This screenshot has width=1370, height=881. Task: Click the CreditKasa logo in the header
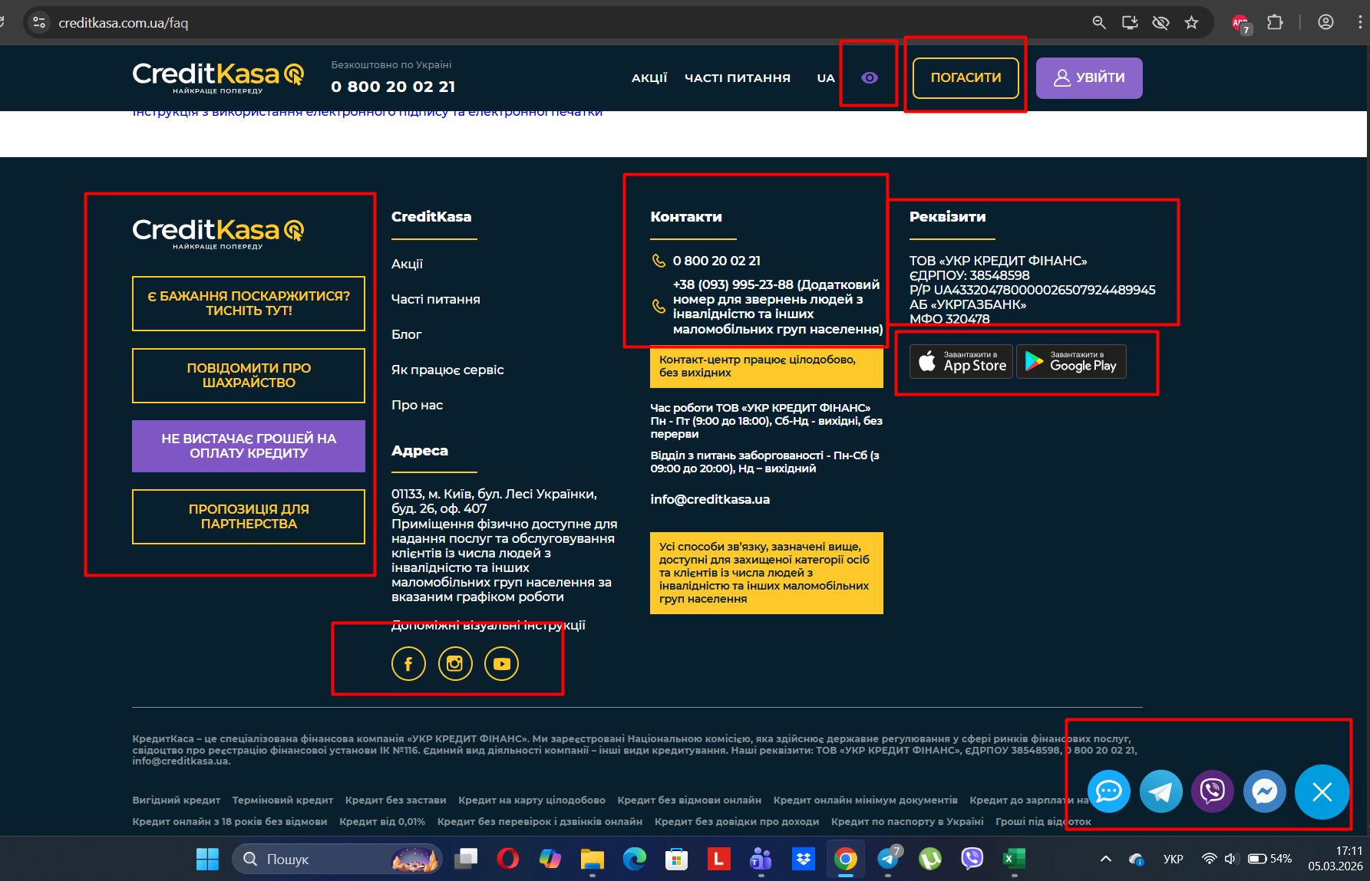tap(218, 77)
